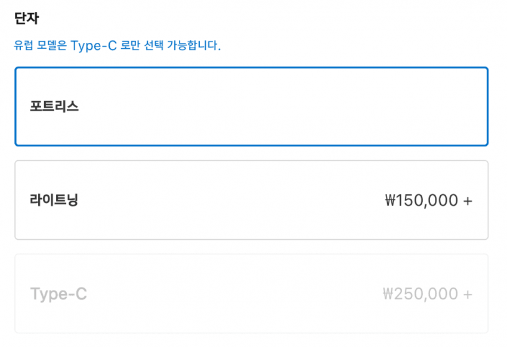The width and height of the screenshot is (507, 347).
Task: Click the 라이트닝 label text
Action: [x=54, y=200]
